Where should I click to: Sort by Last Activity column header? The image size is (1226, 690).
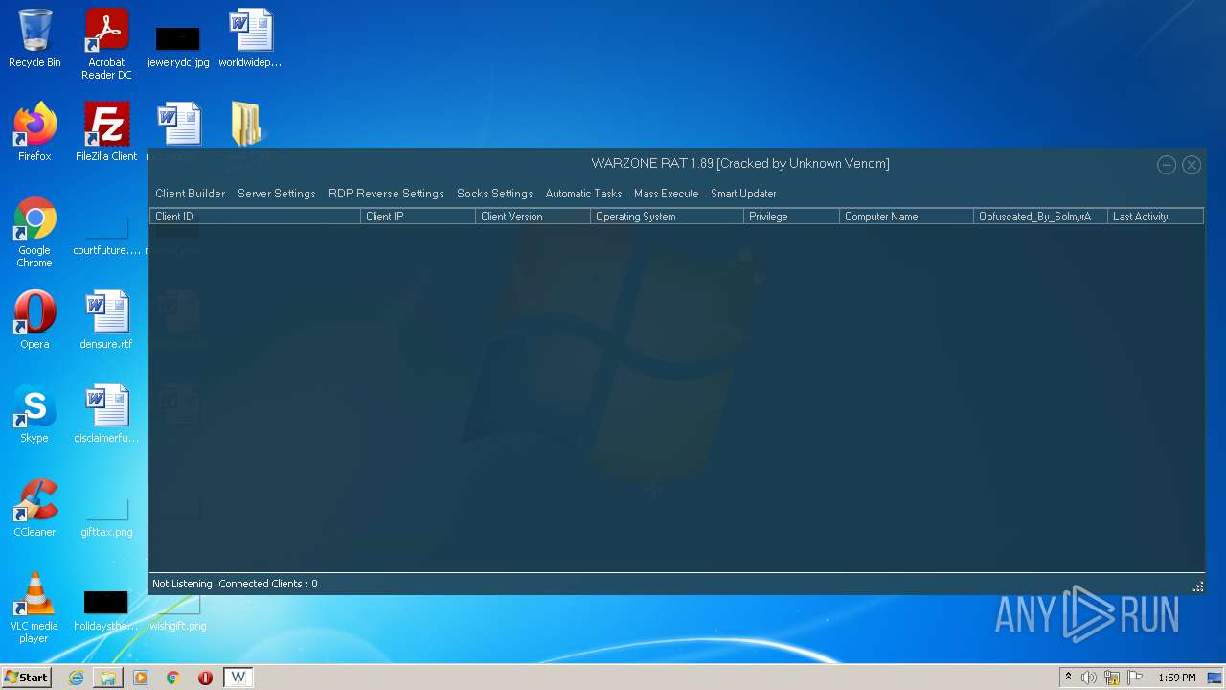click(1155, 217)
